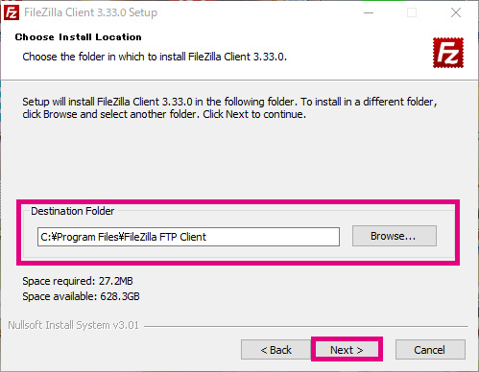Click the end of the C:¥Program Files path text
The height and width of the screenshot is (372, 479).
[x=205, y=237]
